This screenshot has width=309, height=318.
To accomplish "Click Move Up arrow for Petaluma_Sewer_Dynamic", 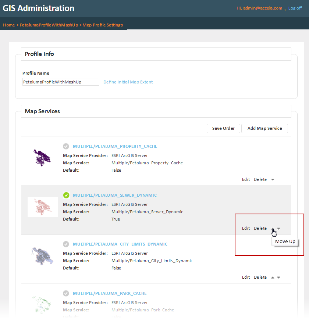I will coord(273,228).
